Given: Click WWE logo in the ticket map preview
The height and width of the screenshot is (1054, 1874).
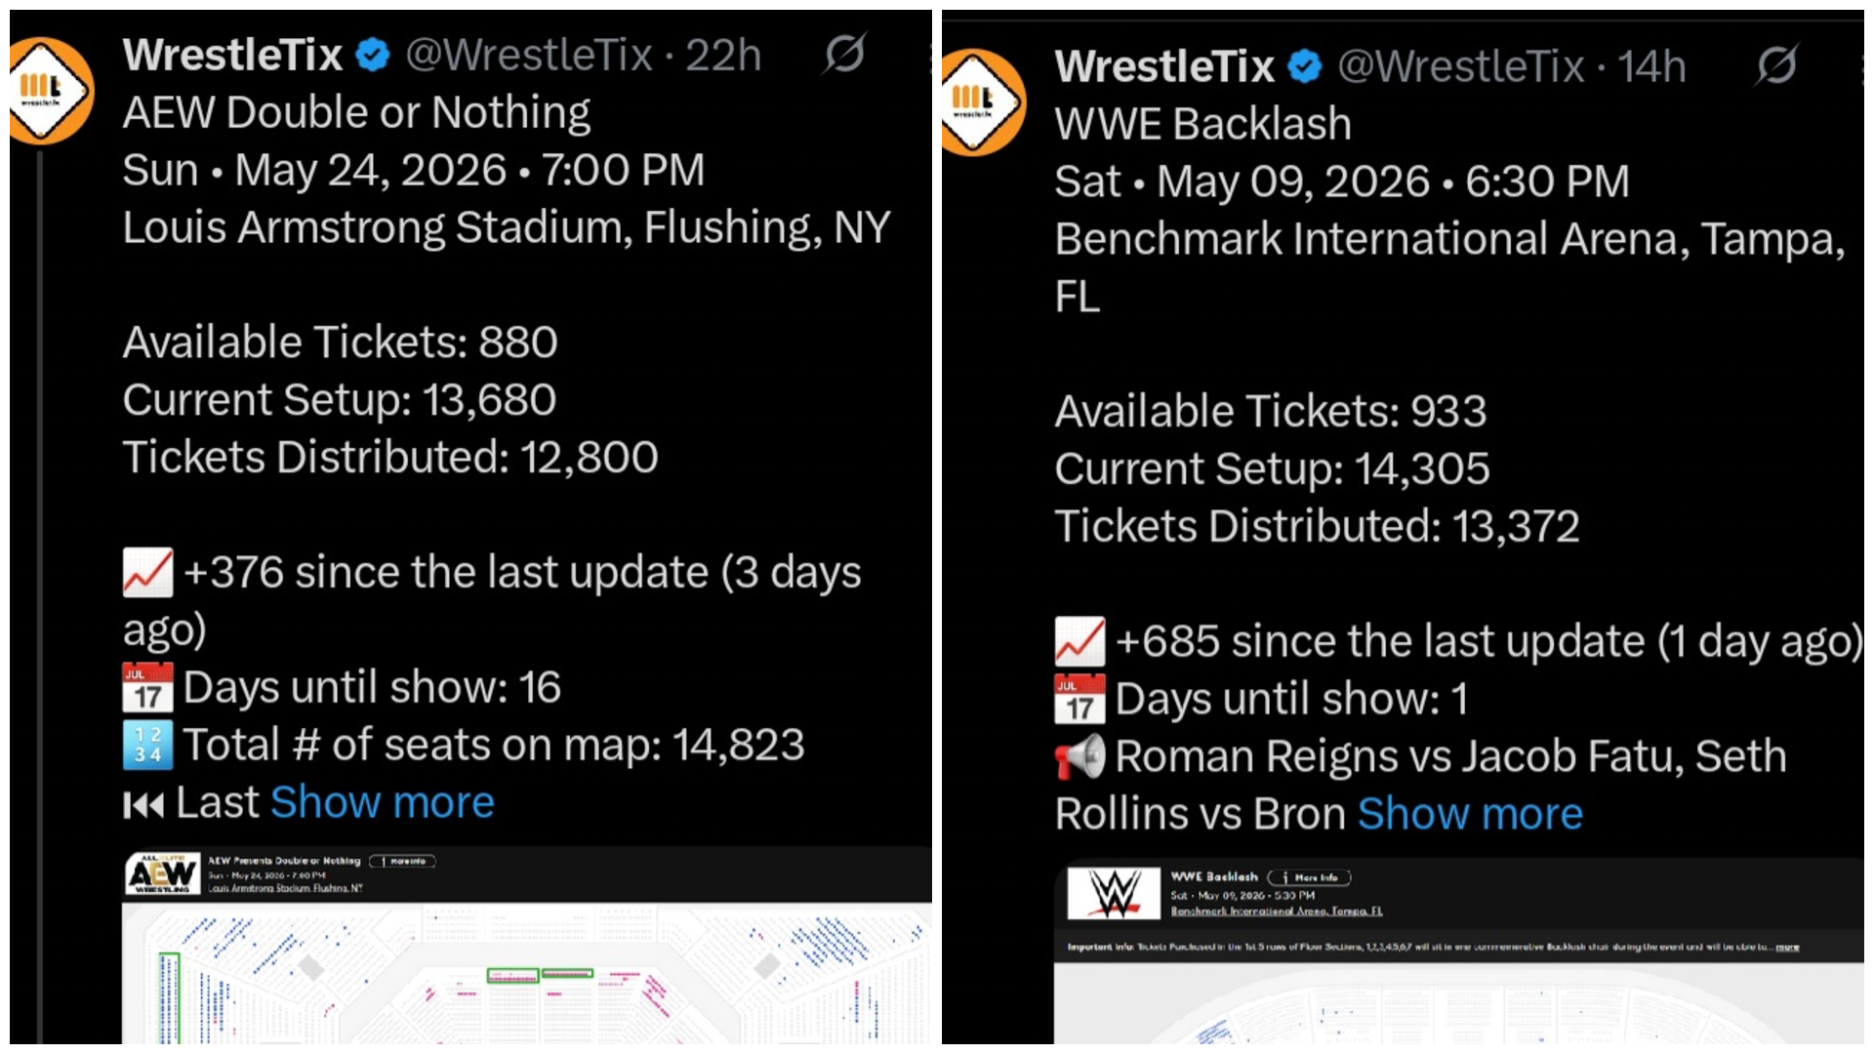Looking at the screenshot, I should (x=1114, y=893).
